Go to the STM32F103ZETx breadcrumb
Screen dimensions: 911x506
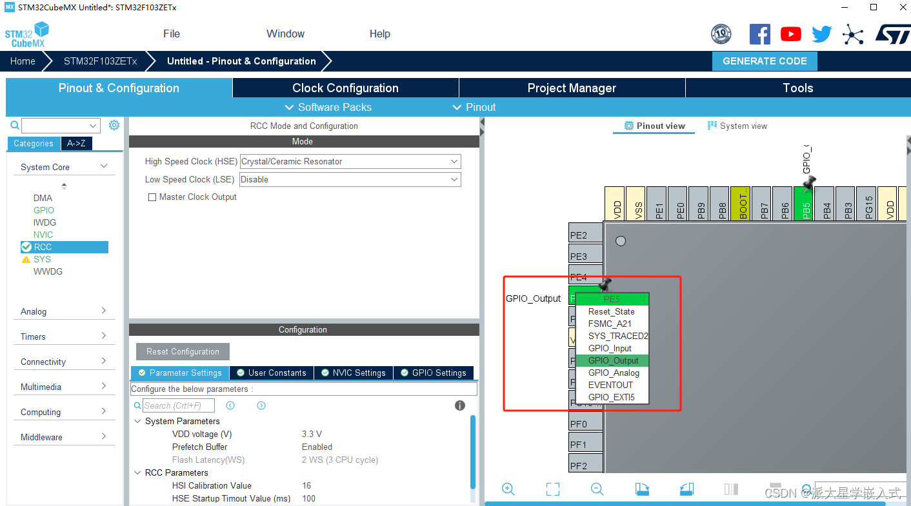click(100, 61)
